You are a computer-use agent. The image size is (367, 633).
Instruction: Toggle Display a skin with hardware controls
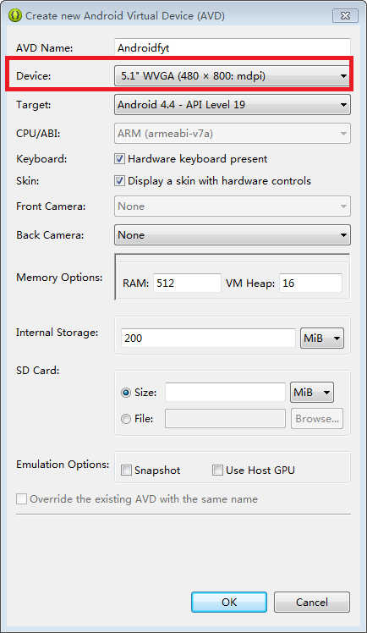[119, 180]
